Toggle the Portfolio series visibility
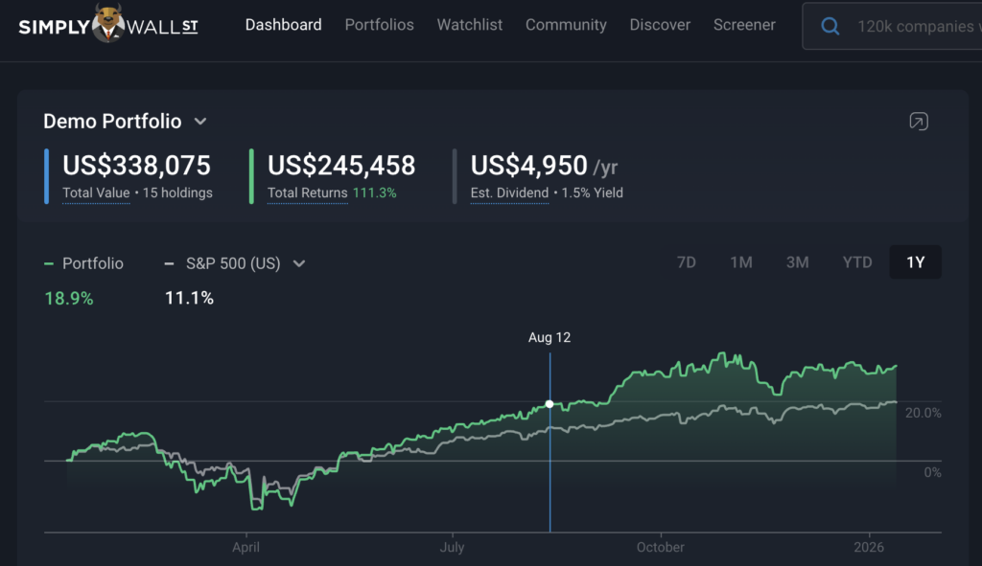The image size is (982, 566). tap(84, 262)
